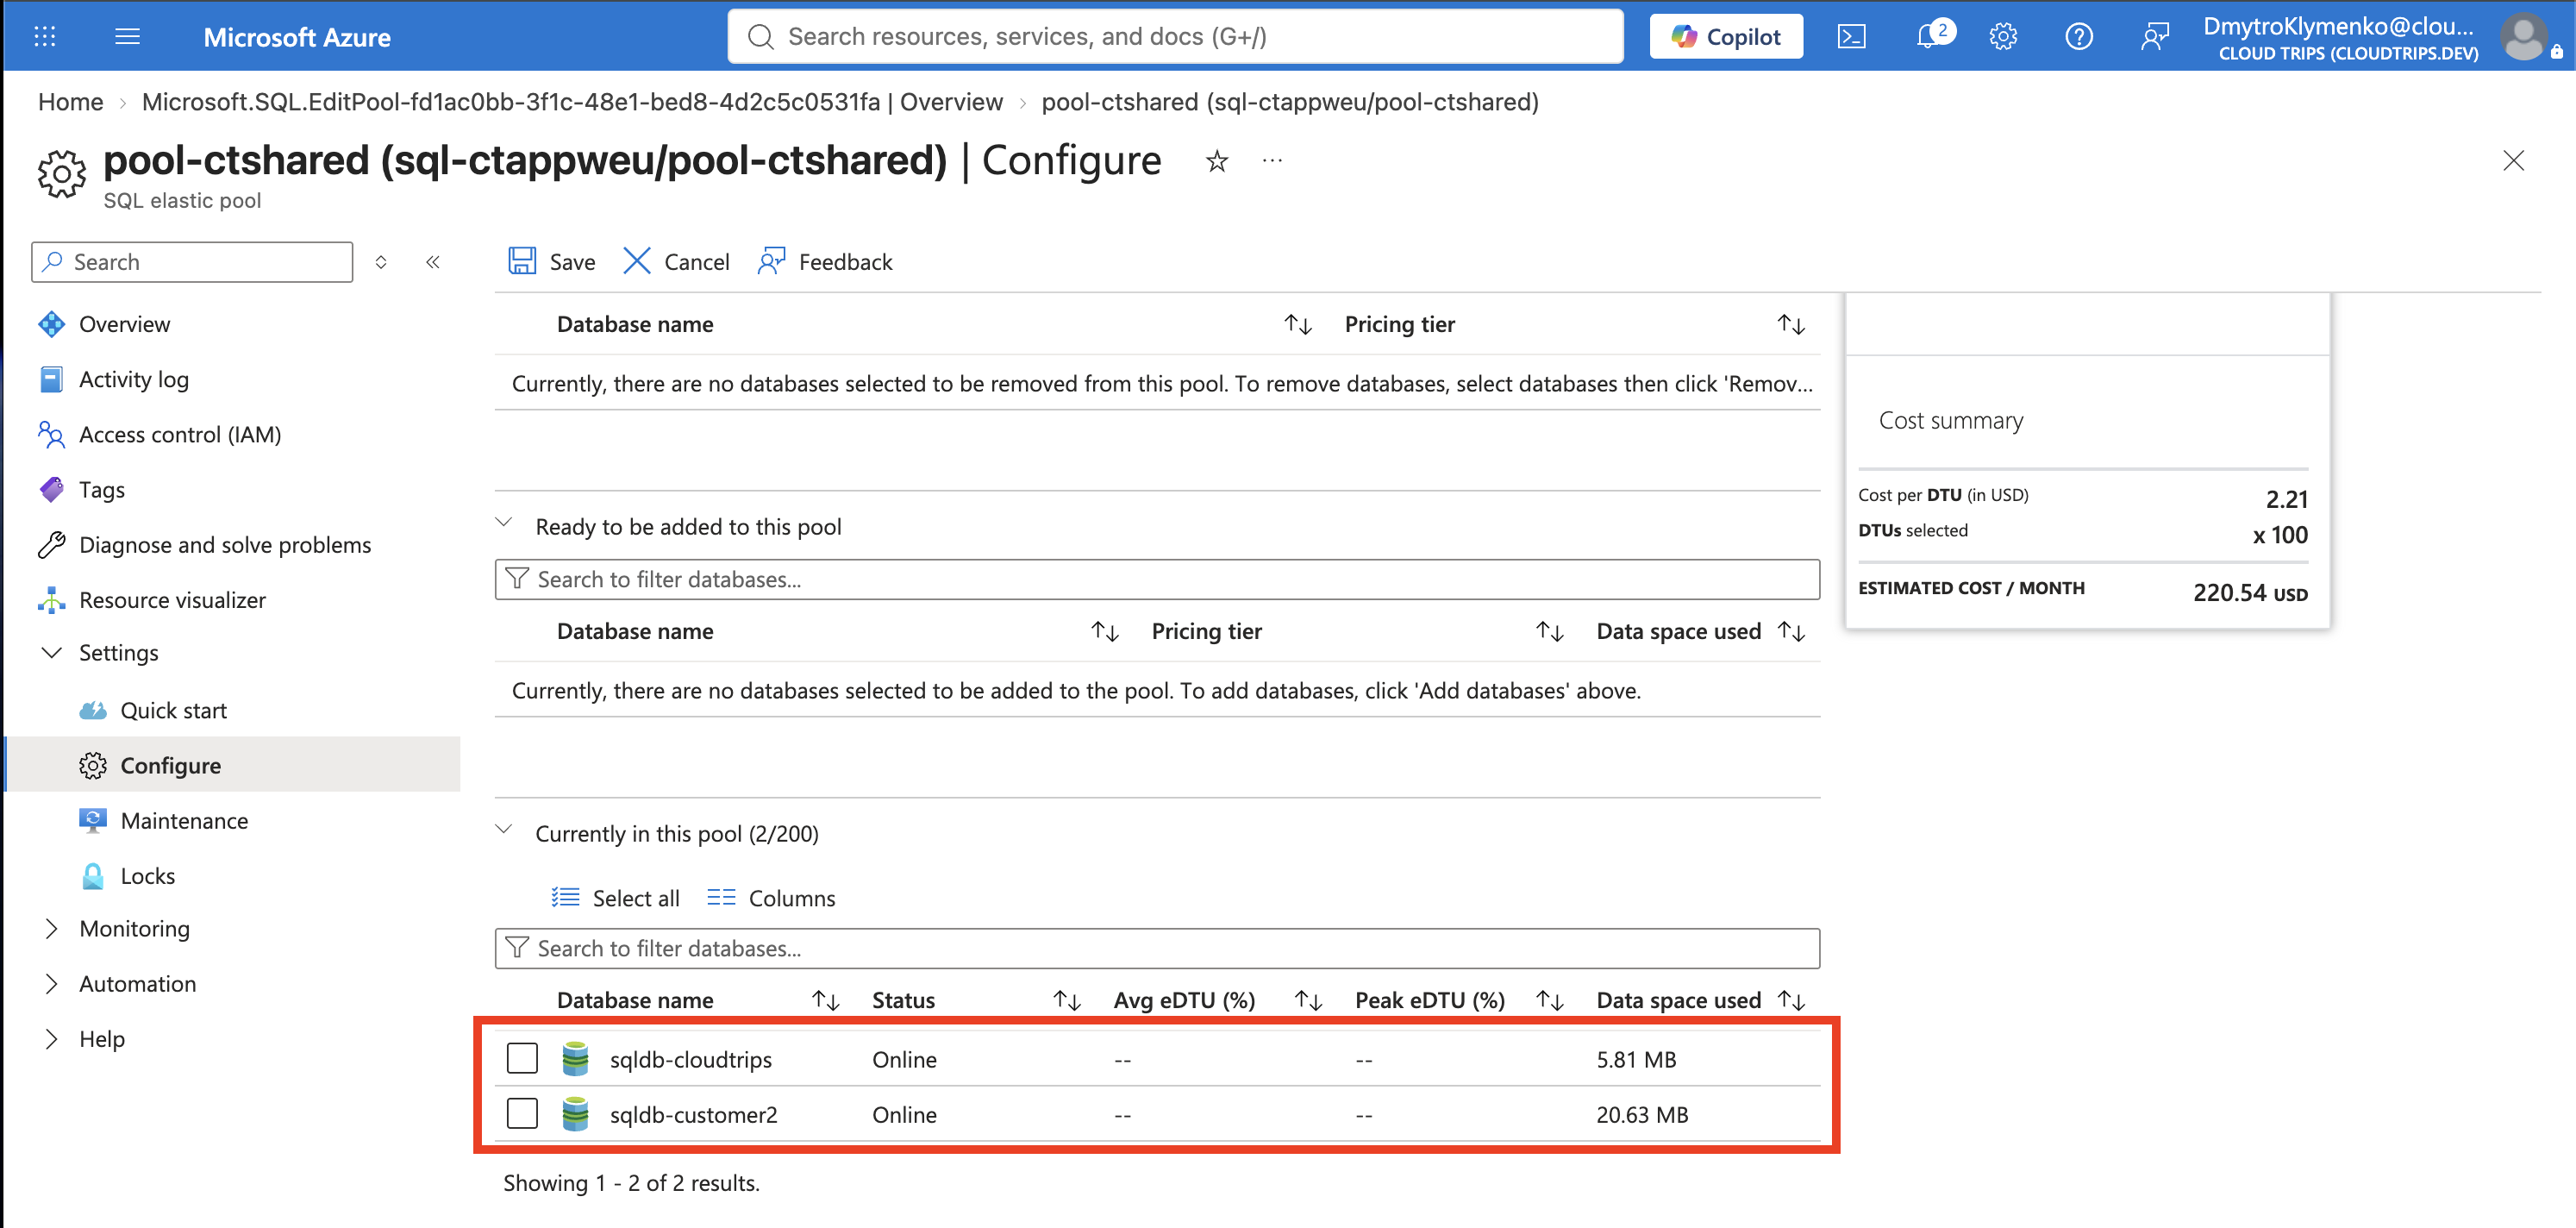Open Access control (IAM)

point(180,434)
